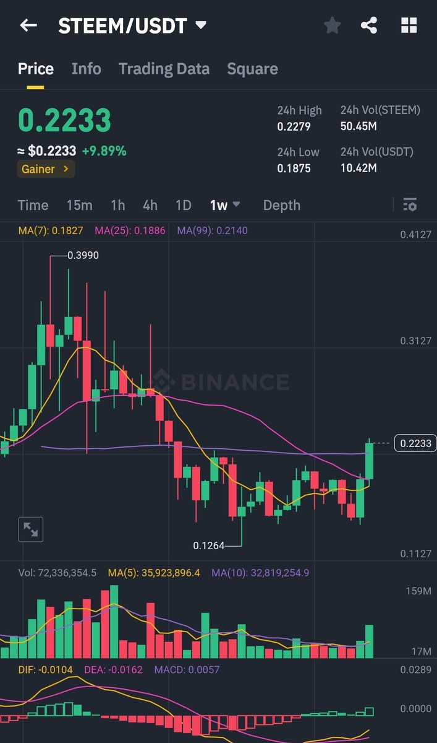
Task: Expand chart to fullscreen
Action: tap(30, 529)
